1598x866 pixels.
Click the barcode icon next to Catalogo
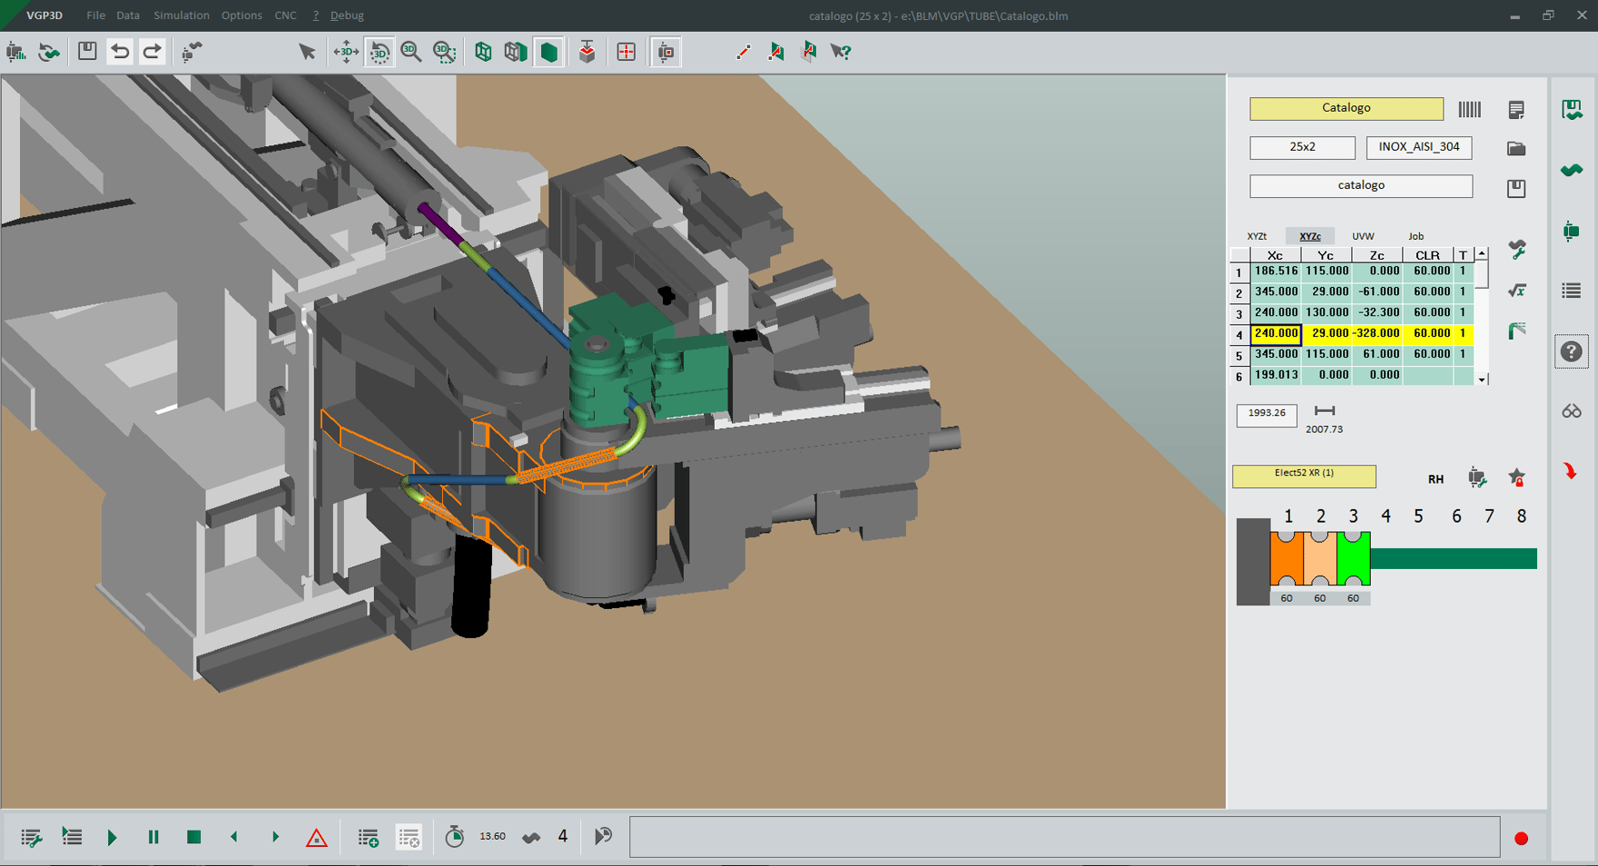coord(1469,110)
